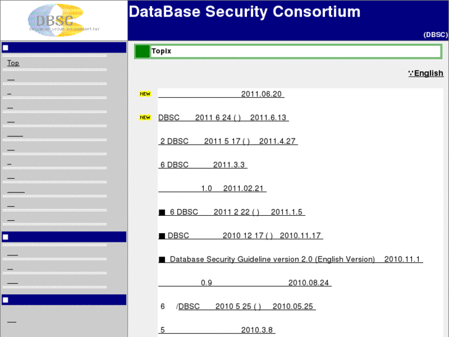This screenshot has height=337, width=449.
Task: Open Database Security Guideline version 2.0 link
Action: [x=290, y=259]
